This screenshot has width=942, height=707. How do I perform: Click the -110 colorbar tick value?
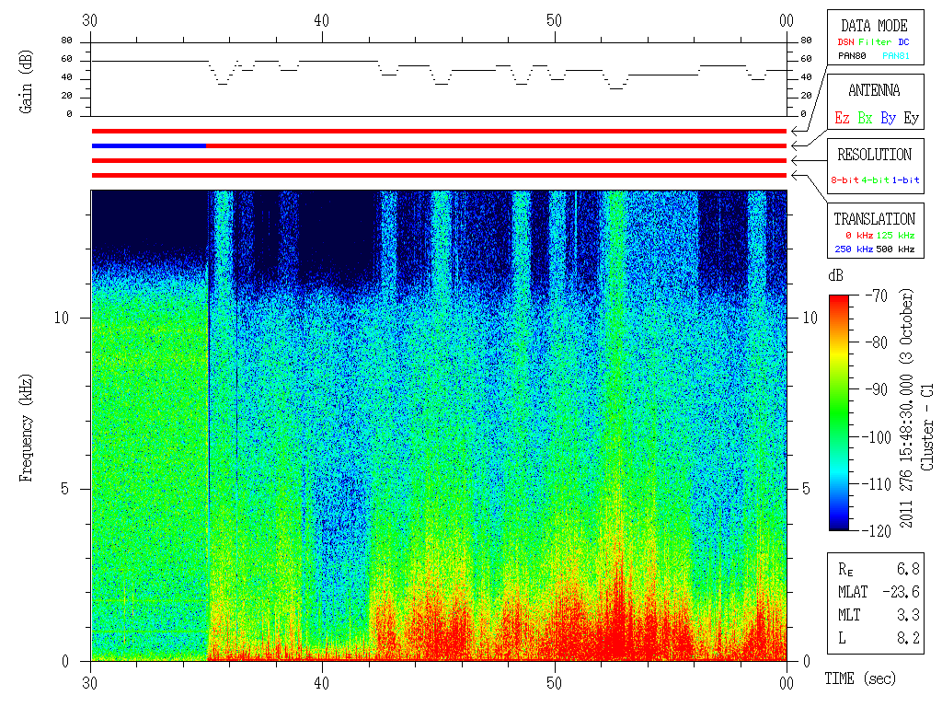(878, 483)
